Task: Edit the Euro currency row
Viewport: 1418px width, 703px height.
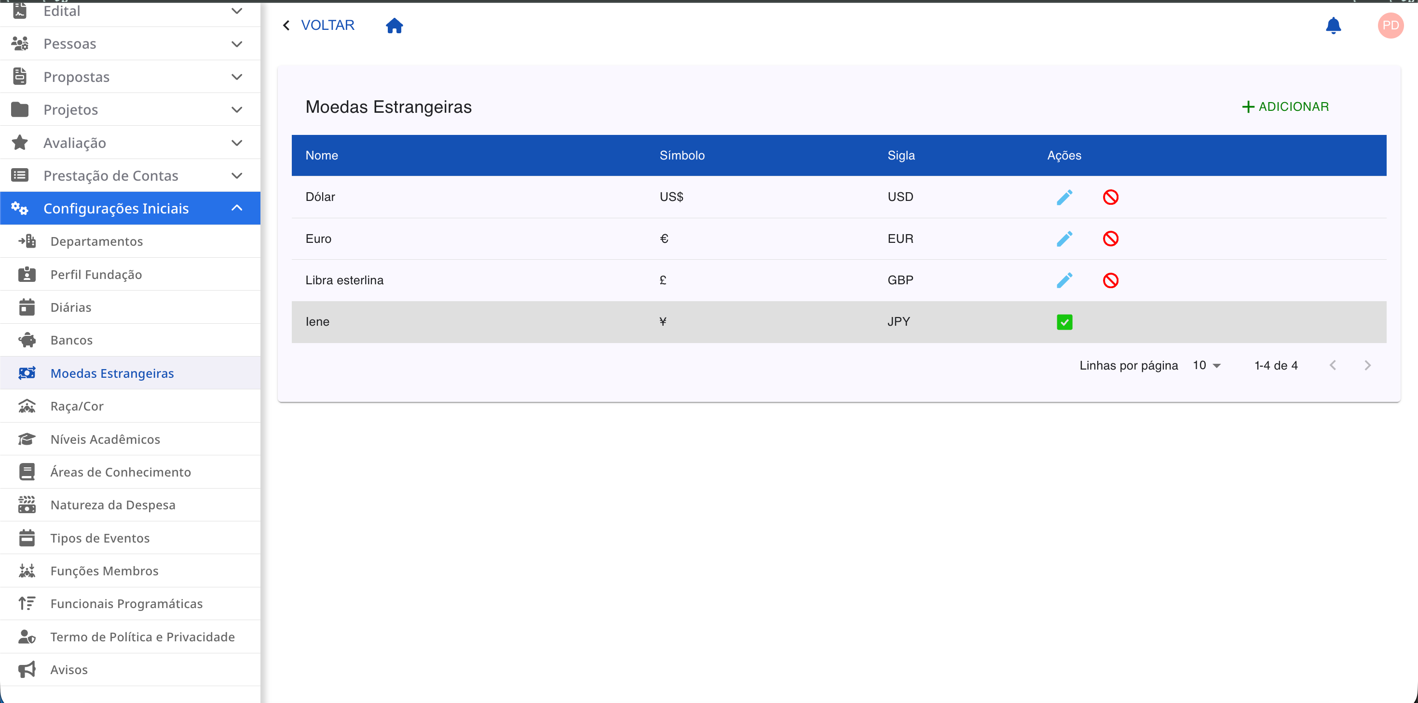Action: tap(1064, 239)
